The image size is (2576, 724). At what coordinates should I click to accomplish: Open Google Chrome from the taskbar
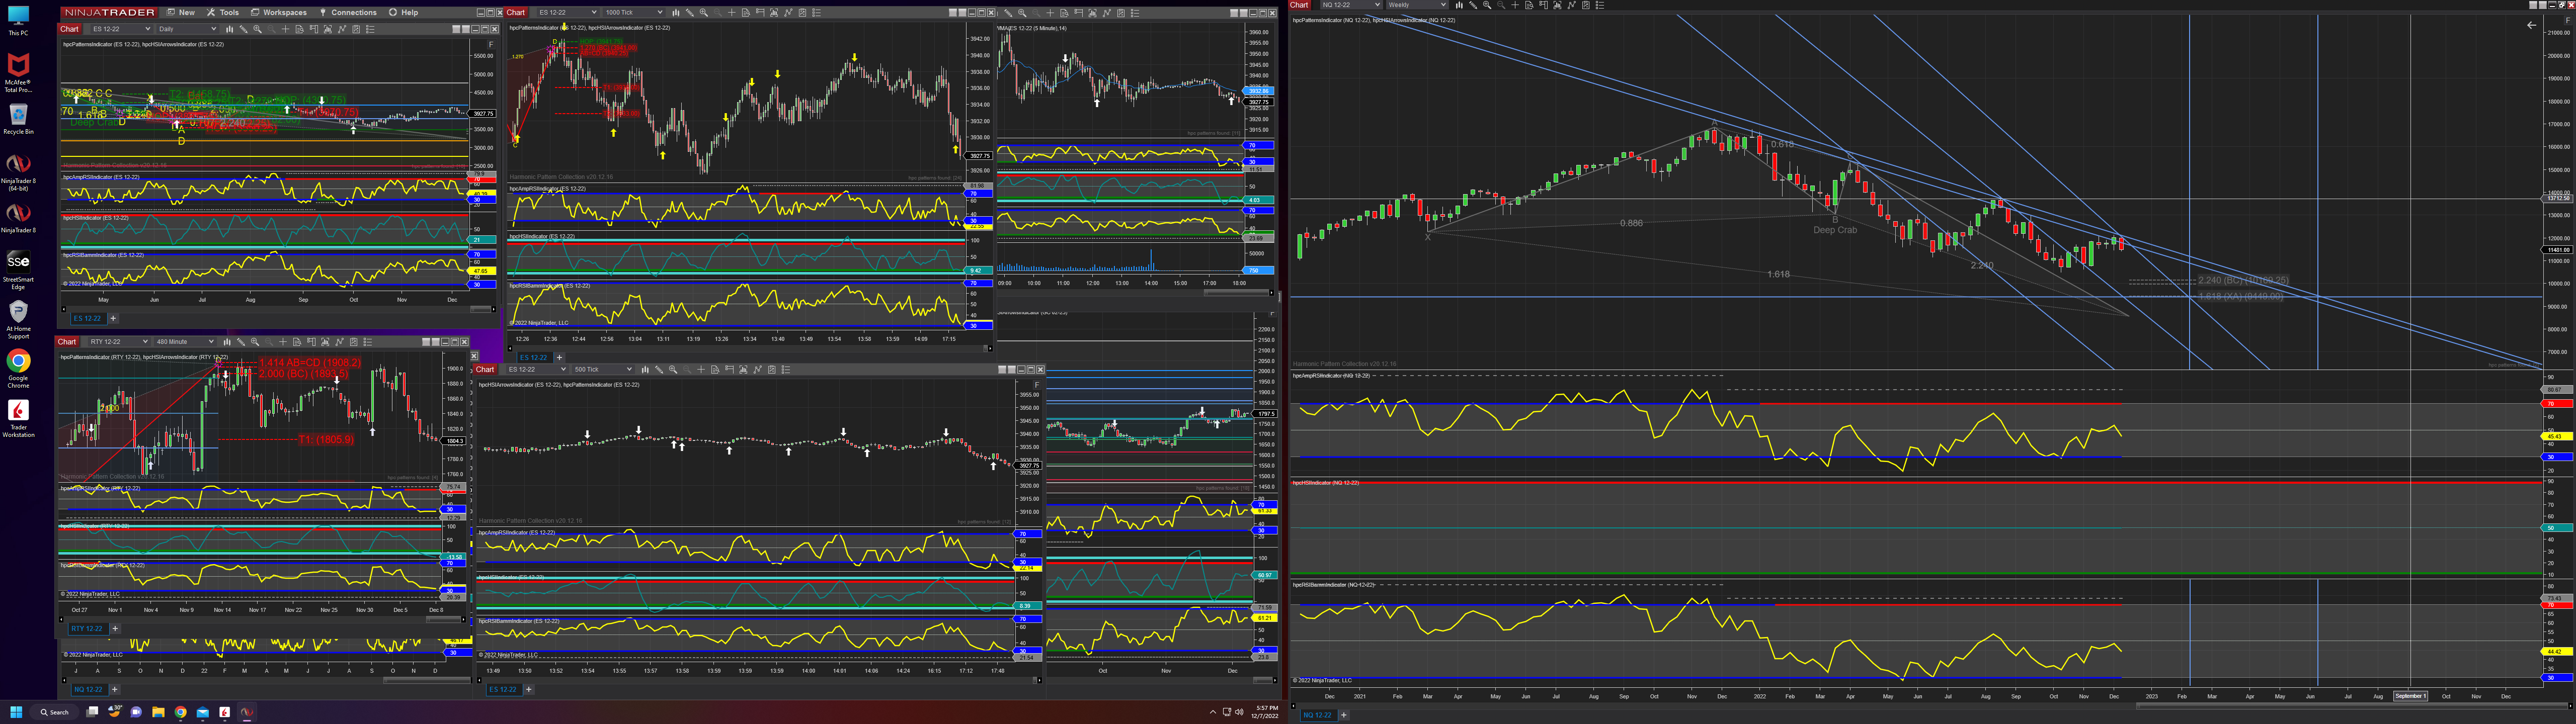(x=181, y=713)
